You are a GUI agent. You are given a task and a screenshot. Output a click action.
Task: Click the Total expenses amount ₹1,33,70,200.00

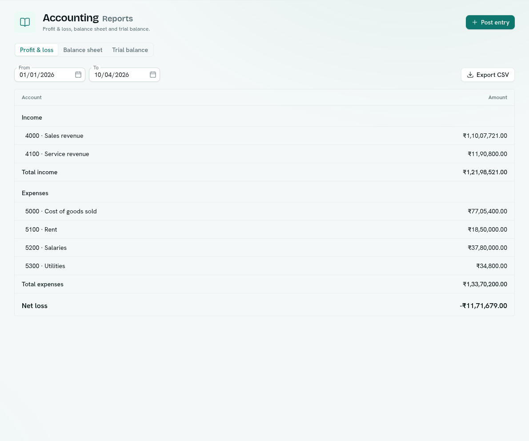click(485, 284)
